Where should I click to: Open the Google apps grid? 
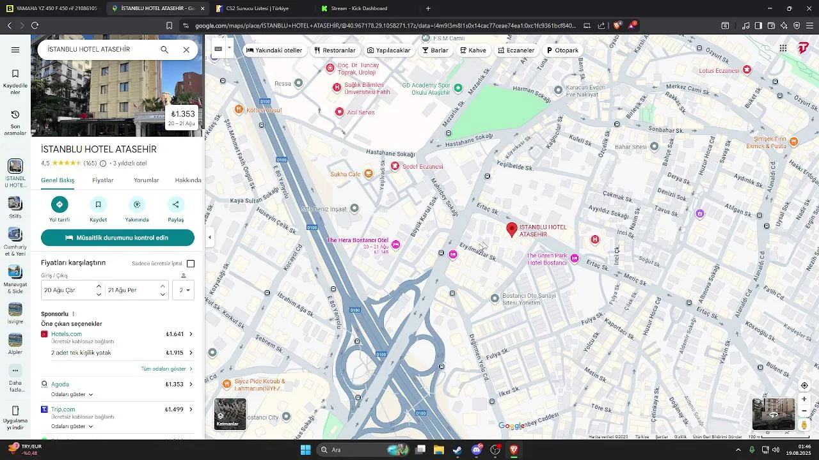coord(783,49)
